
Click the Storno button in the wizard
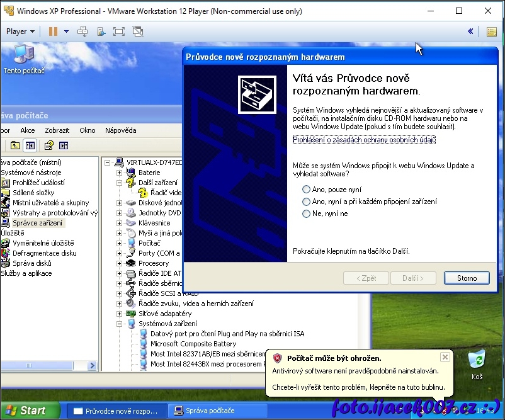[x=467, y=278]
